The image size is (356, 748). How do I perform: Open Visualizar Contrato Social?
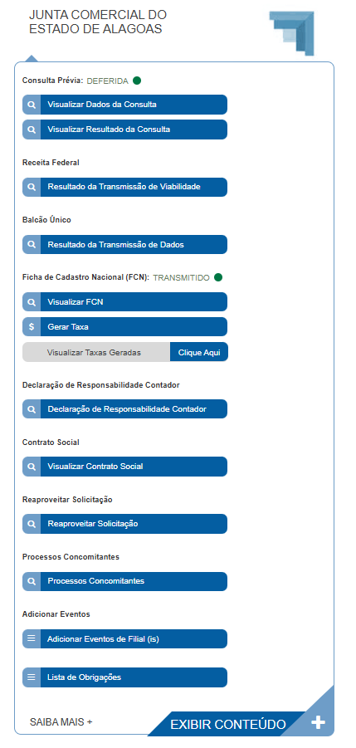[x=124, y=467]
